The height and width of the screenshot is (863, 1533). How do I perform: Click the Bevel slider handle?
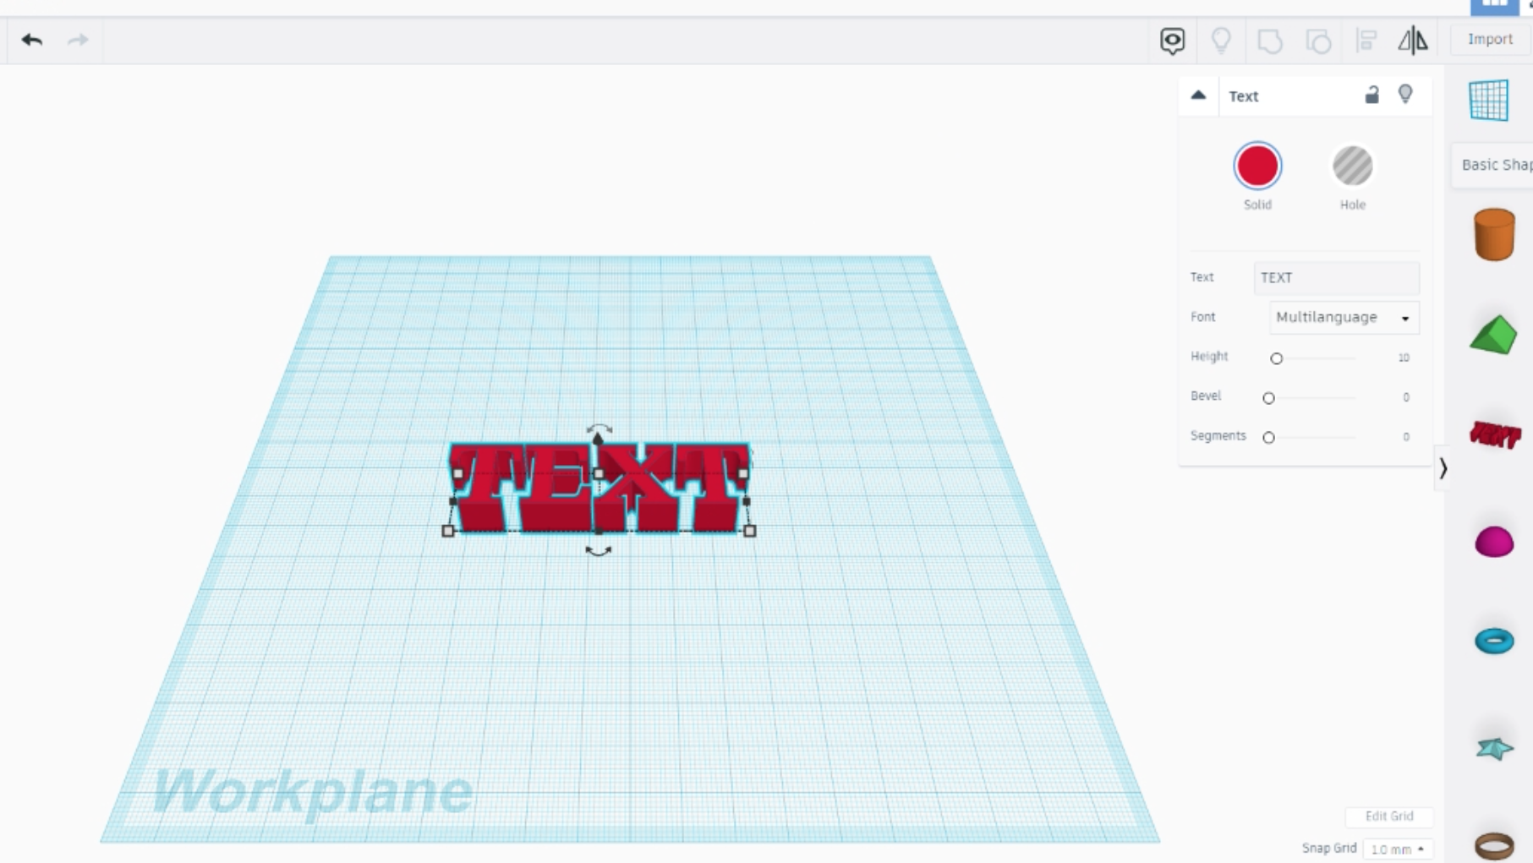(1268, 398)
